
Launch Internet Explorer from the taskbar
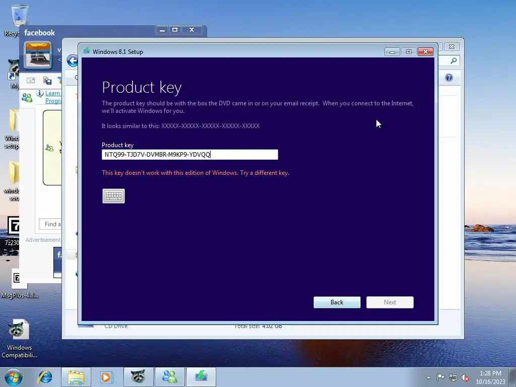(x=45, y=377)
